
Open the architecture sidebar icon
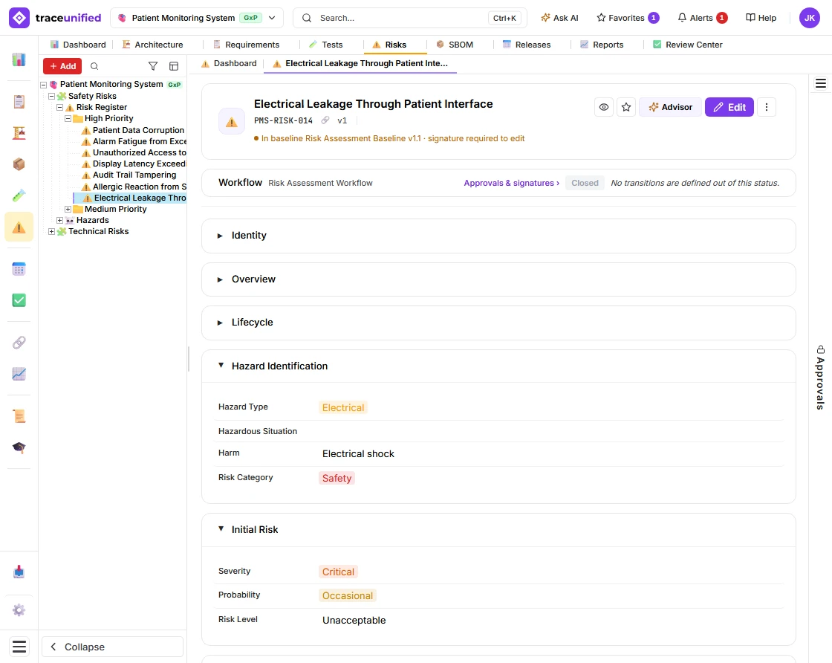tap(19, 133)
